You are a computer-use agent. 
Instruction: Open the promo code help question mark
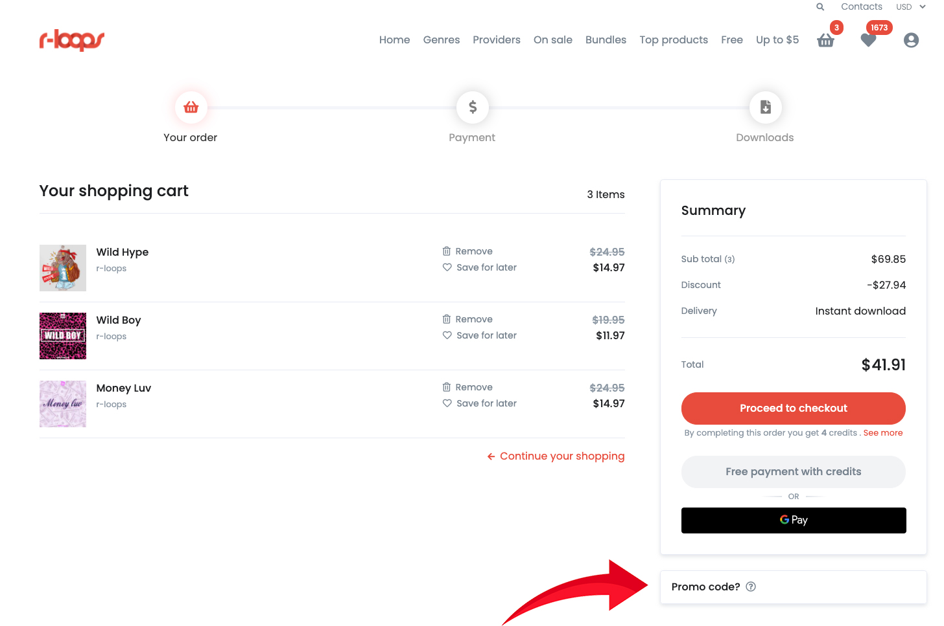750,587
